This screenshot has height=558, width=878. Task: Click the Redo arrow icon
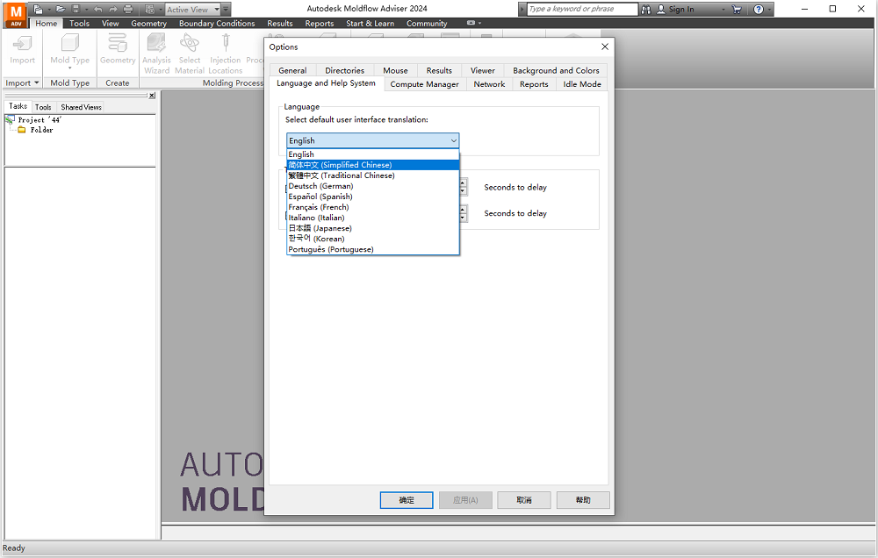[113, 9]
